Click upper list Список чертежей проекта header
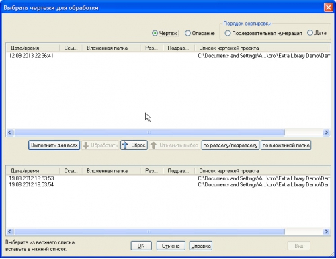This screenshot has width=336, height=259. click(x=262, y=48)
